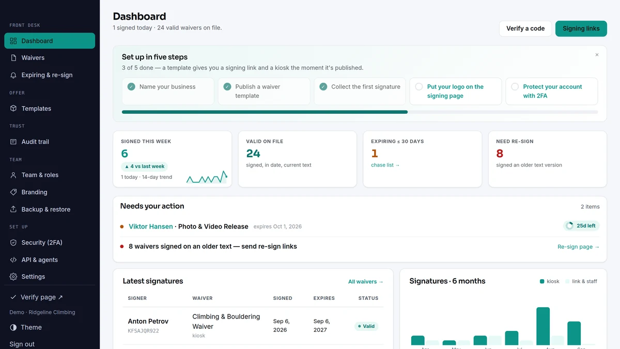The height and width of the screenshot is (349, 620).
Task: Click the Signed this week count 6
Action: (125, 154)
